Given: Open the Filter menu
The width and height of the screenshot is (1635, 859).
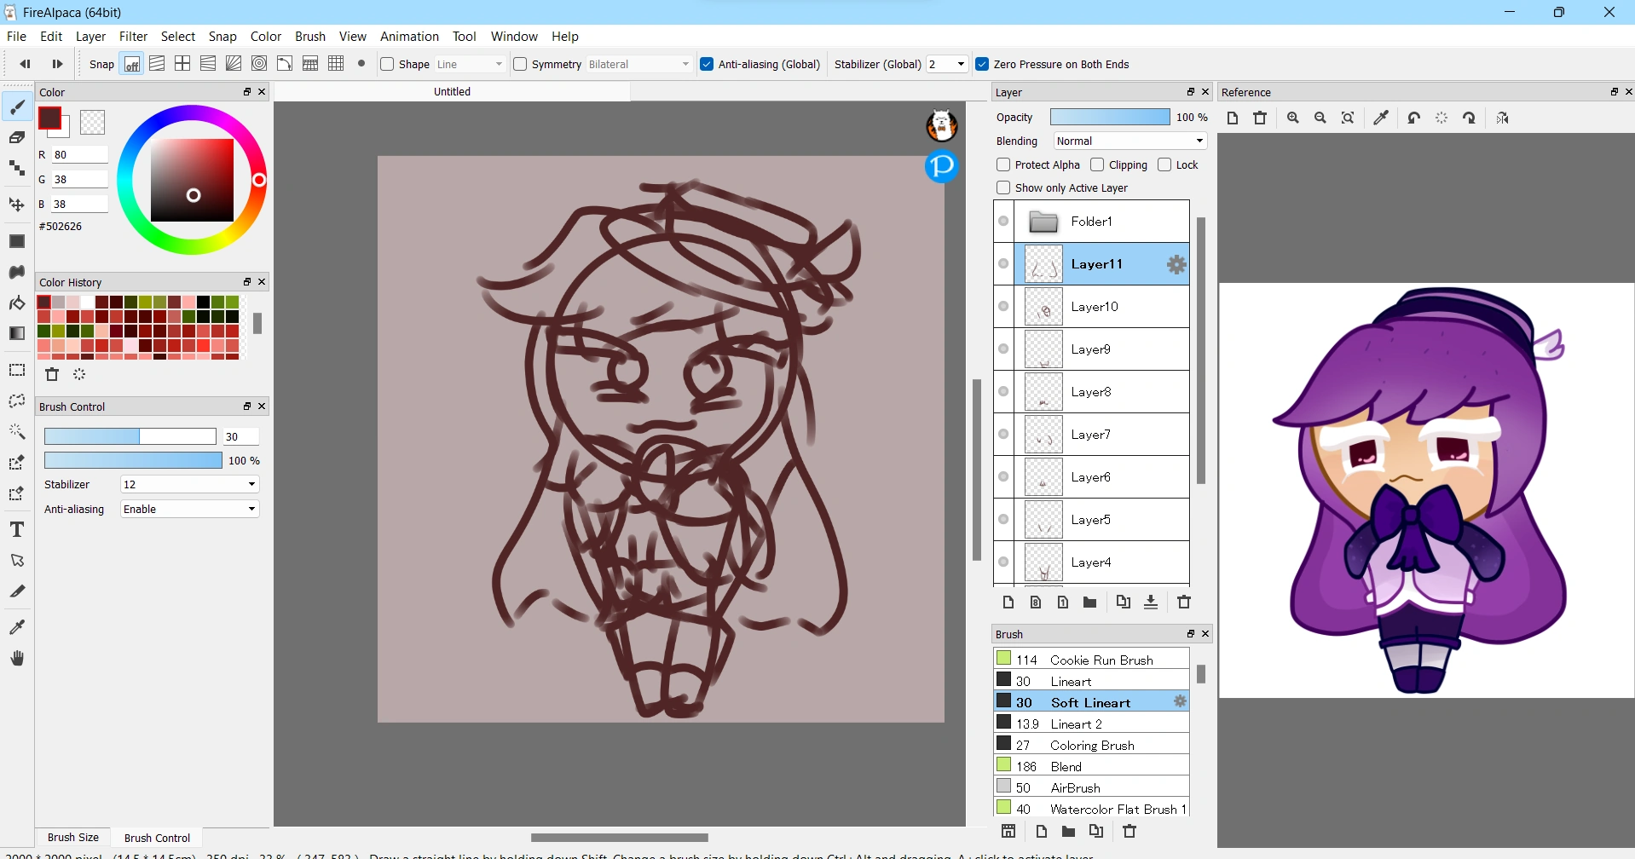Looking at the screenshot, I should pos(133,36).
